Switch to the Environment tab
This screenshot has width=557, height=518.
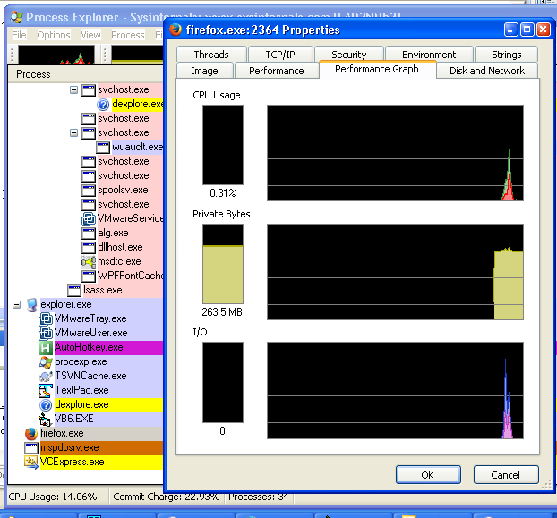tap(429, 55)
